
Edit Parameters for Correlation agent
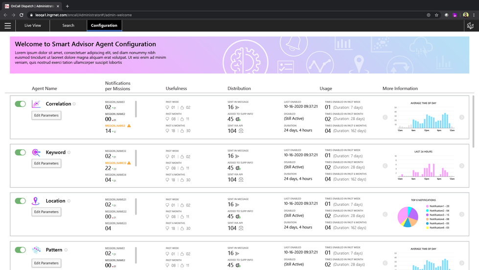tap(46, 115)
